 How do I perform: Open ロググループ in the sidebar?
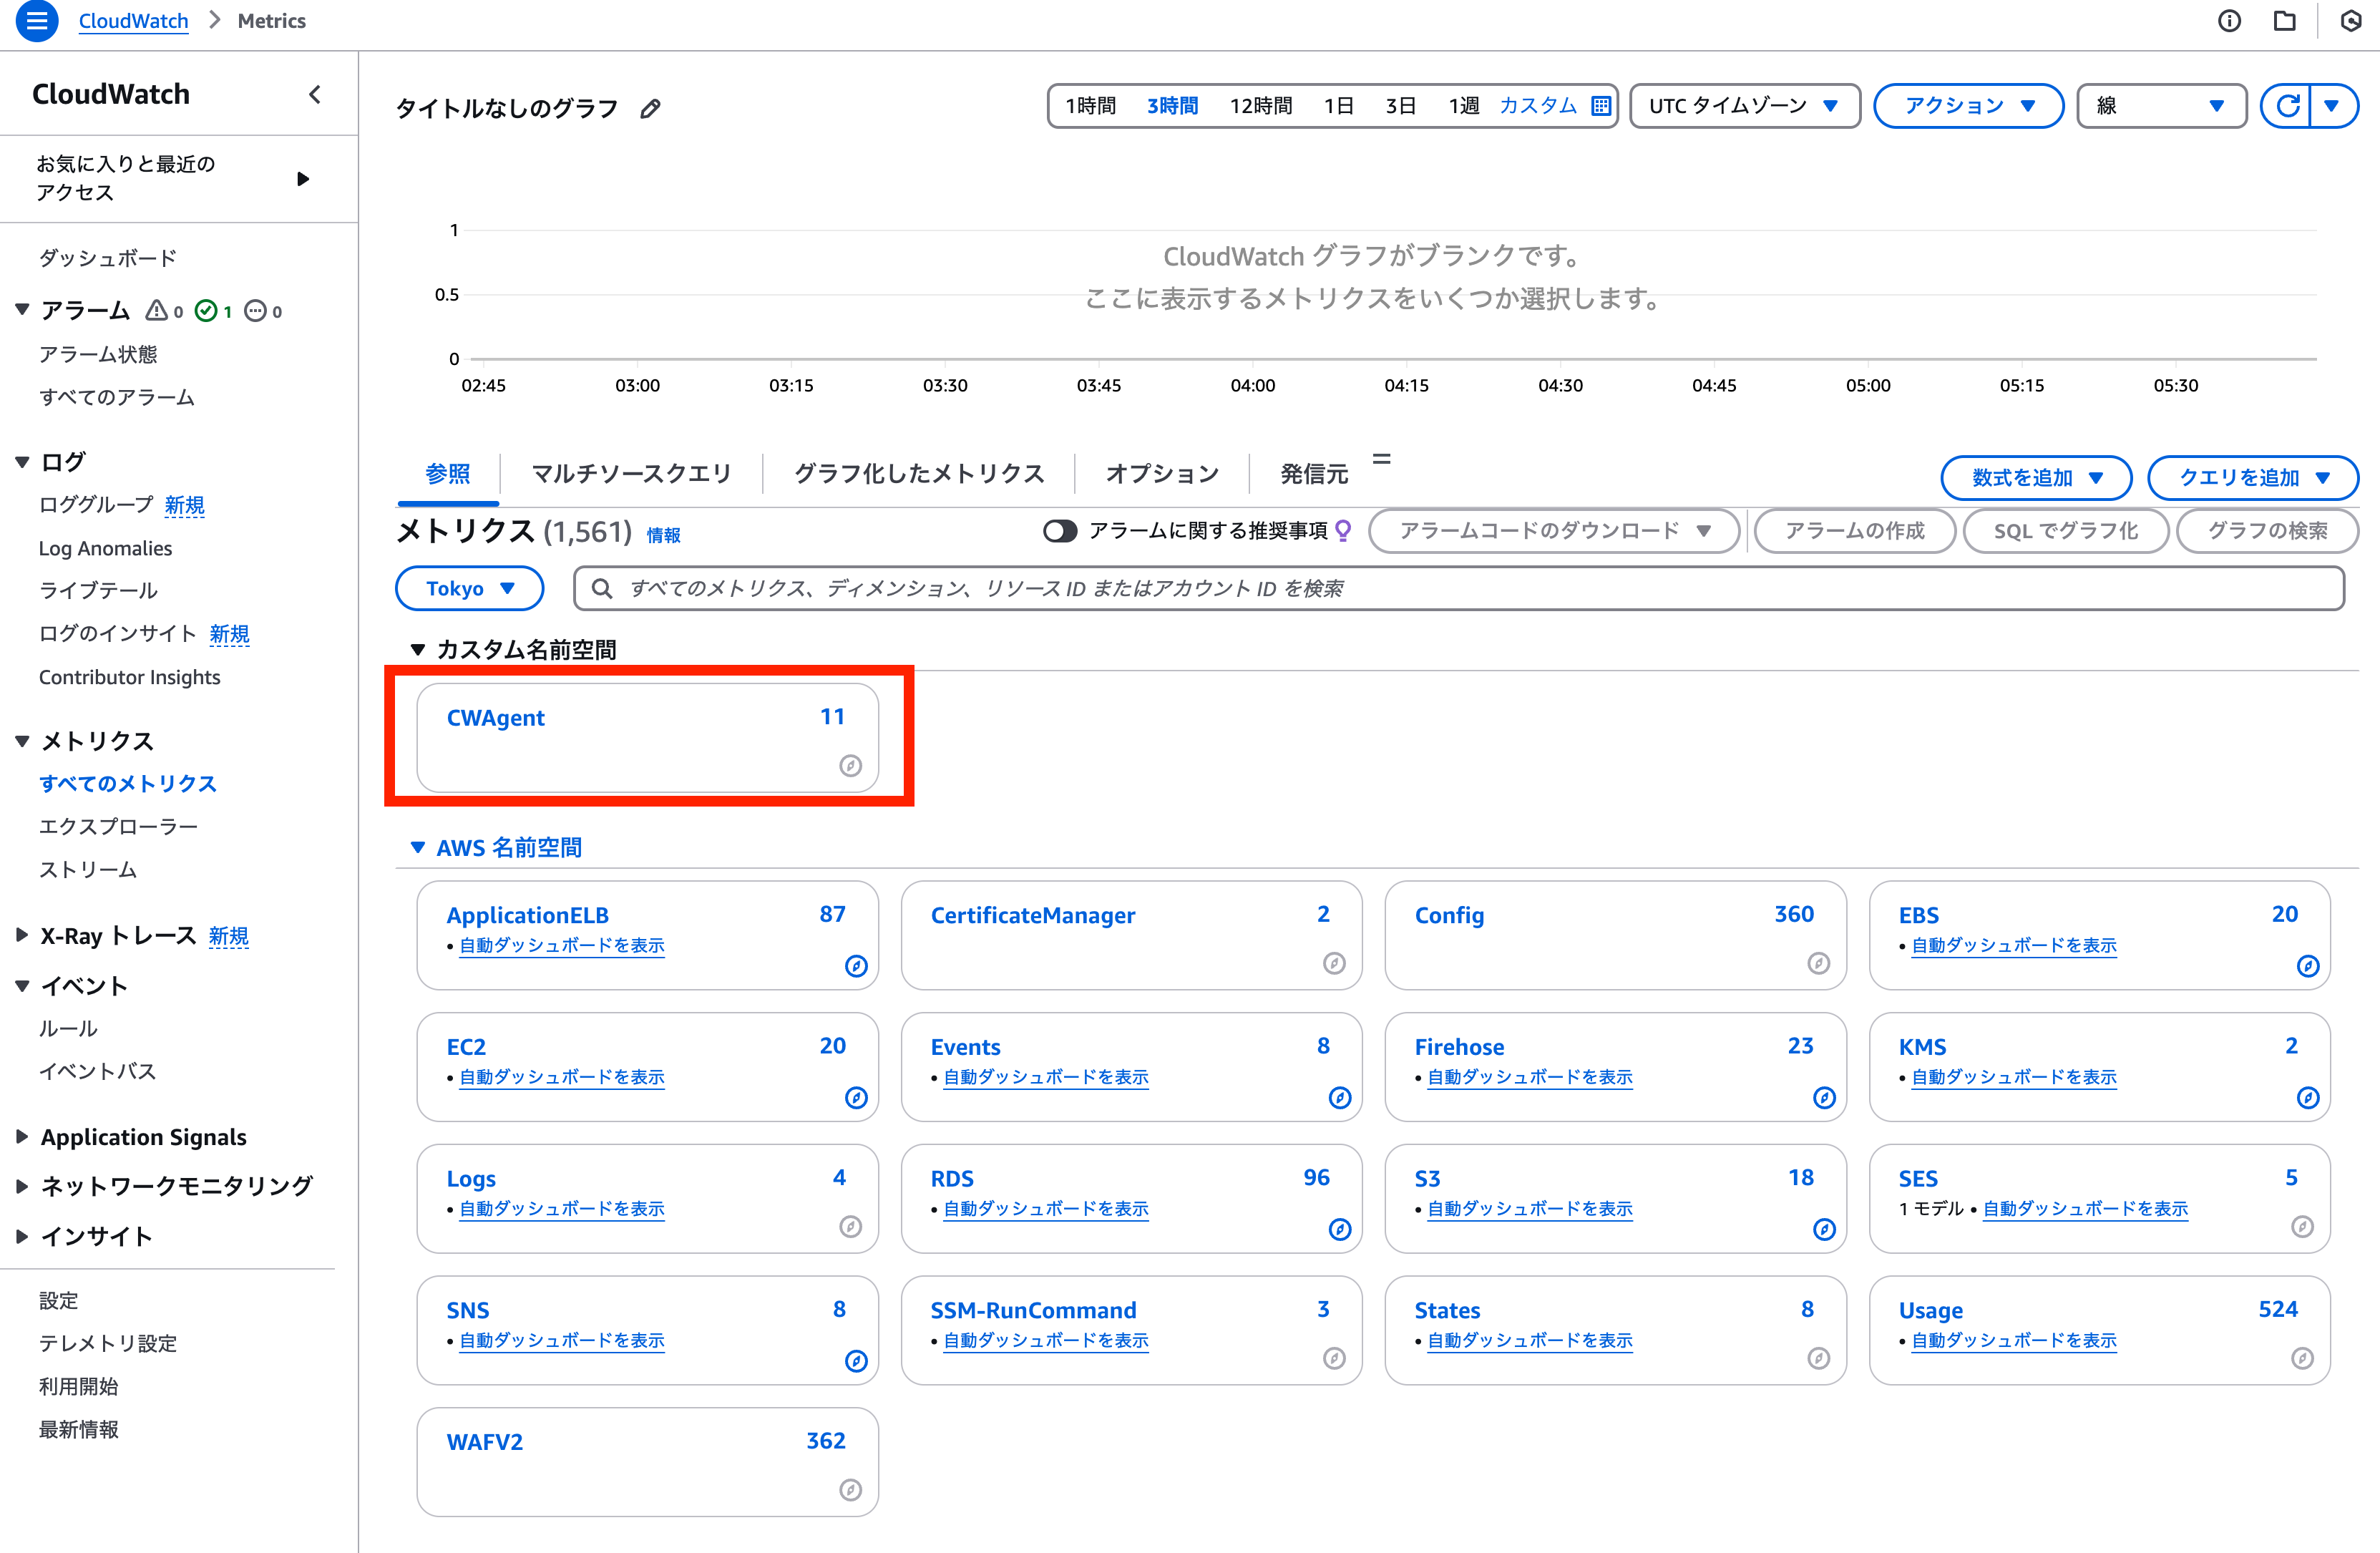[96, 505]
